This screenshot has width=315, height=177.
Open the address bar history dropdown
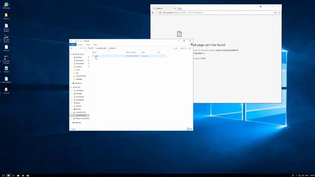(x=174, y=48)
